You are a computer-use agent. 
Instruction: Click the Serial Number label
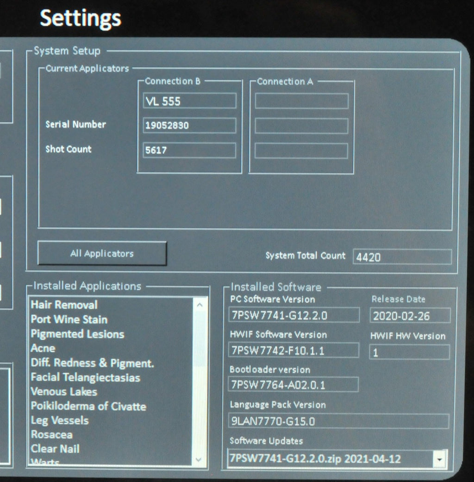[x=75, y=124]
